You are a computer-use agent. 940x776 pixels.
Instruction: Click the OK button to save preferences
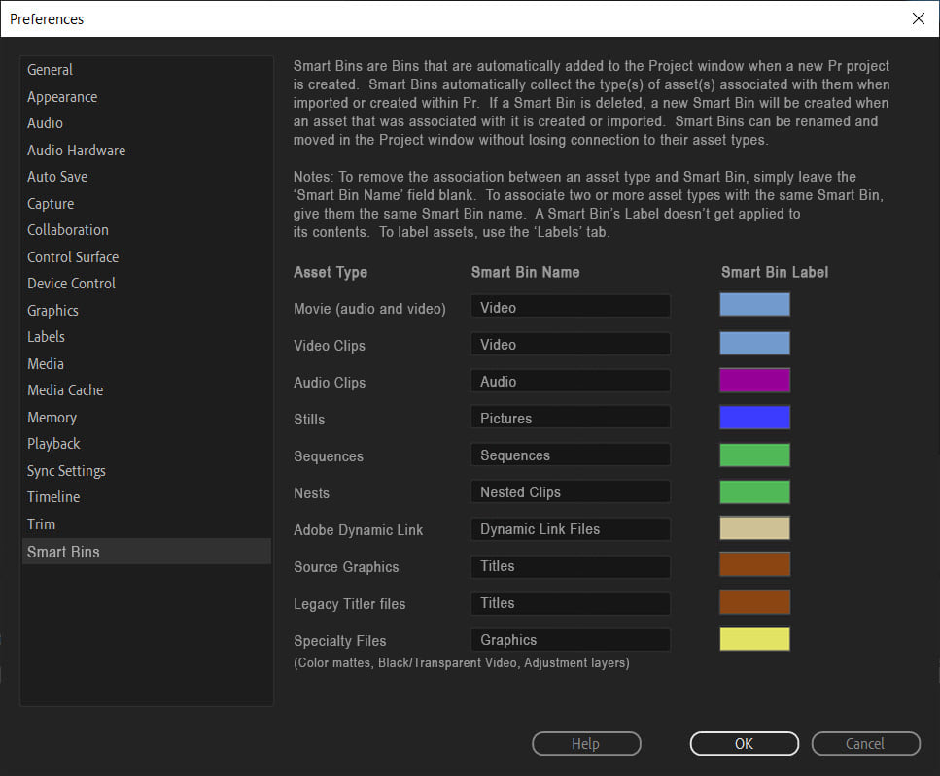point(744,743)
